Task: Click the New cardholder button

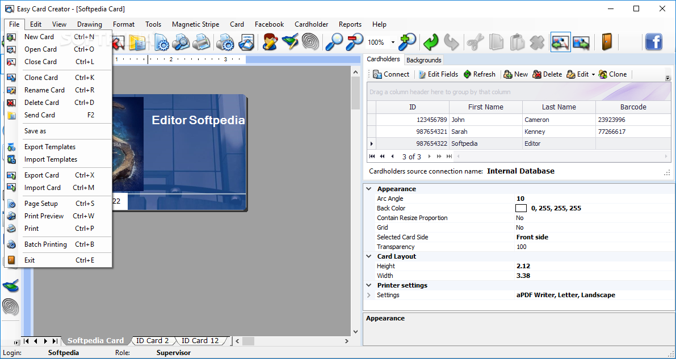Action: [x=515, y=74]
